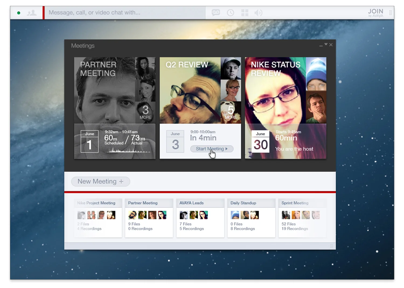Image resolution: width=404 pixels, height=288 pixels.
Task: Click '2 Files' in Nike Project Meeting card
Action: point(83,224)
